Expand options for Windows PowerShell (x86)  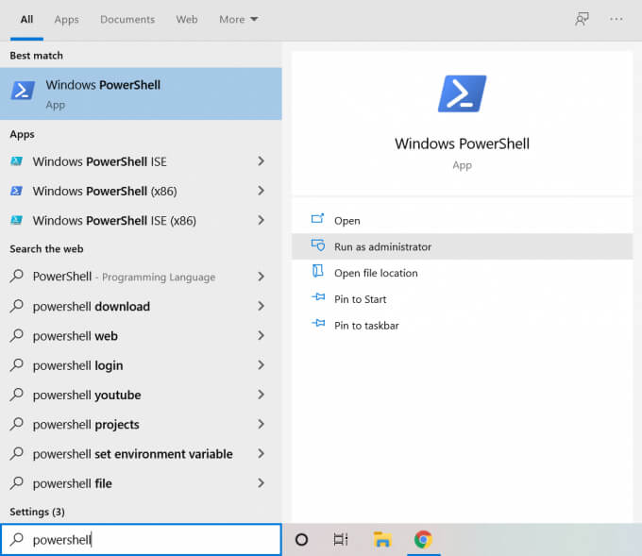[x=261, y=191]
